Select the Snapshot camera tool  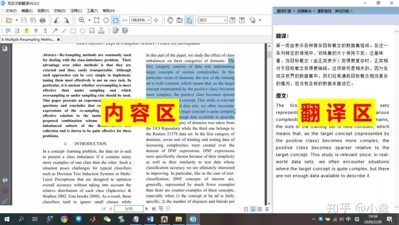coord(180,20)
